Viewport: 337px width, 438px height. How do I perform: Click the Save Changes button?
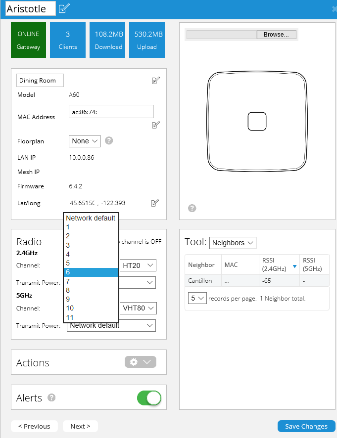coord(306,426)
